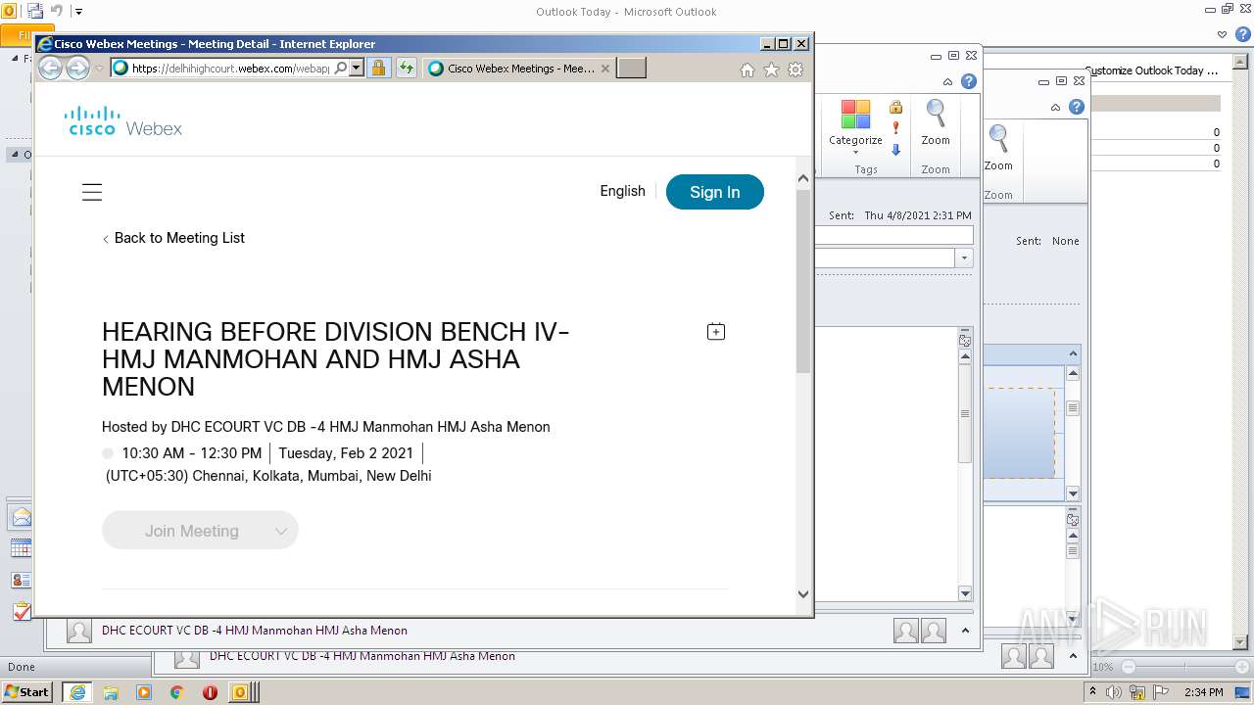Click the time text 10:30 AM - 12:30 PM
Screen dimensions: 1254x705
[192, 453]
